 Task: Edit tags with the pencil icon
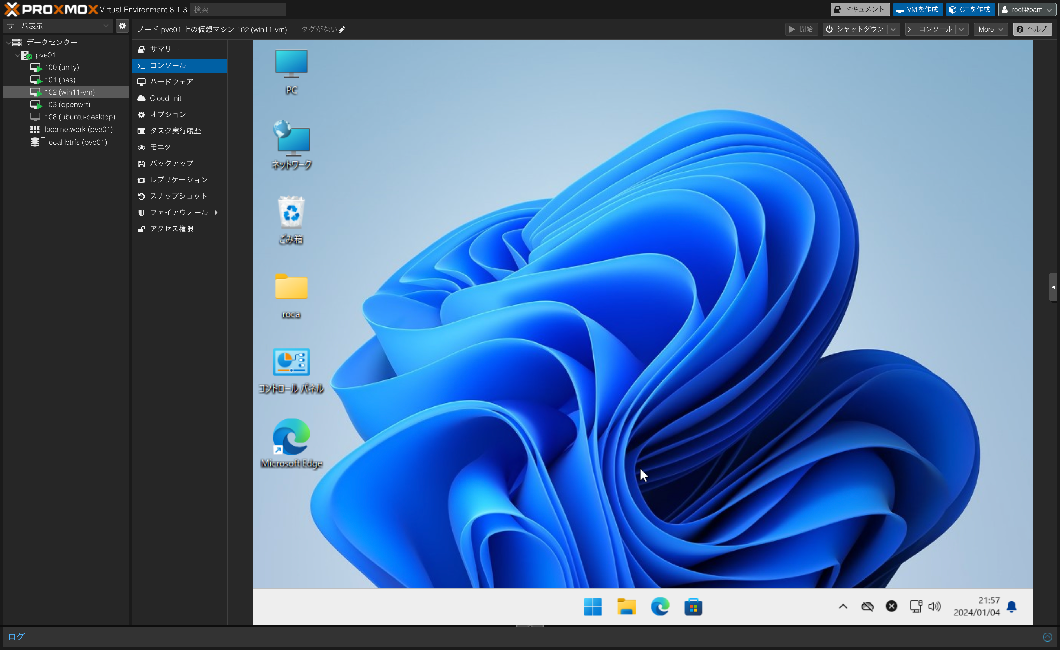tap(342, 30)
